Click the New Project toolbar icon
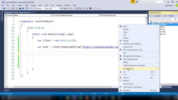The height and width of the screenshot is (100, 178). (x=13, y=9)
